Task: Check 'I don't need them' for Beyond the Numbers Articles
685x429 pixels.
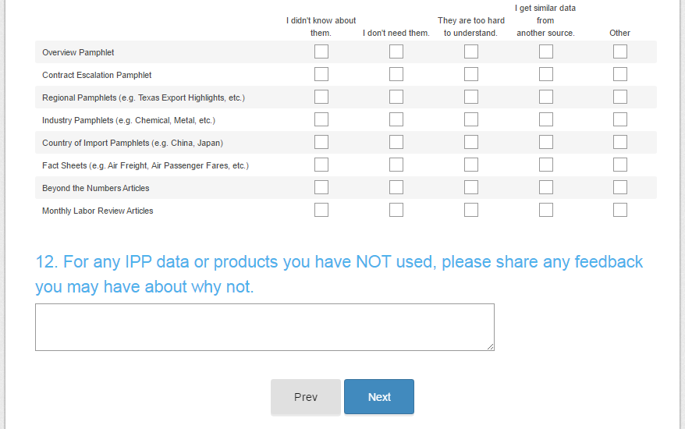Action: click(x=396, y=187)
